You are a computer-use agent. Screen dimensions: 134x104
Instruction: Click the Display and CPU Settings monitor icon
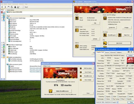point(105,18)
